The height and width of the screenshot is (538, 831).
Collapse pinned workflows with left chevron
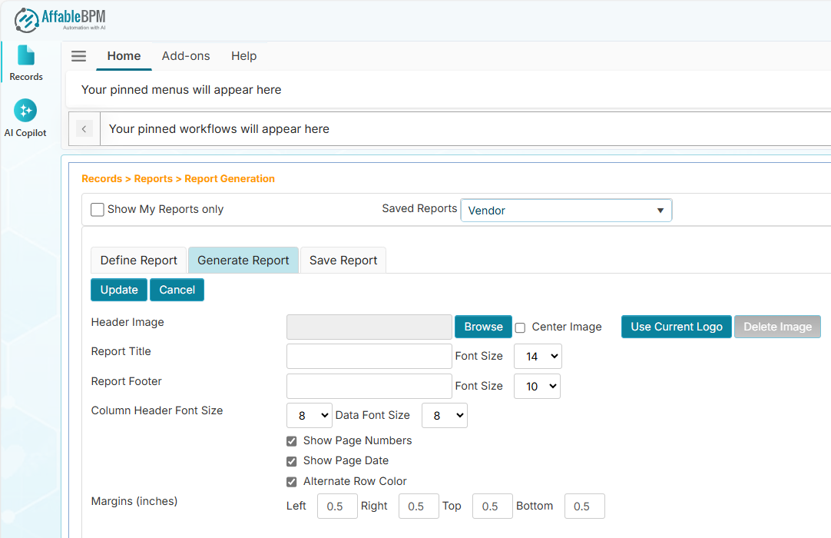coord(84,129)
